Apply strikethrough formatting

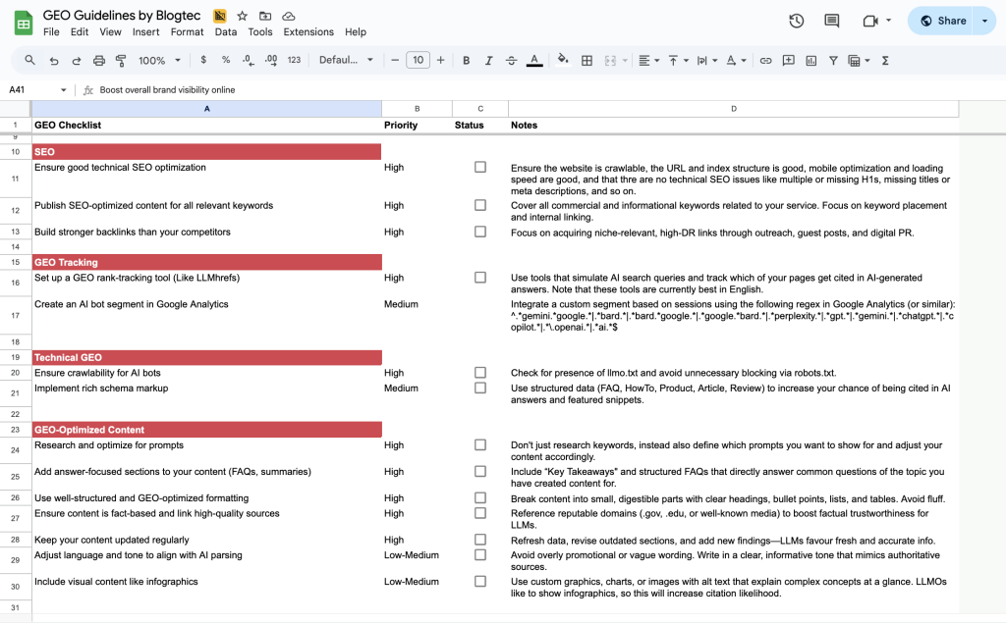[511, 60]
